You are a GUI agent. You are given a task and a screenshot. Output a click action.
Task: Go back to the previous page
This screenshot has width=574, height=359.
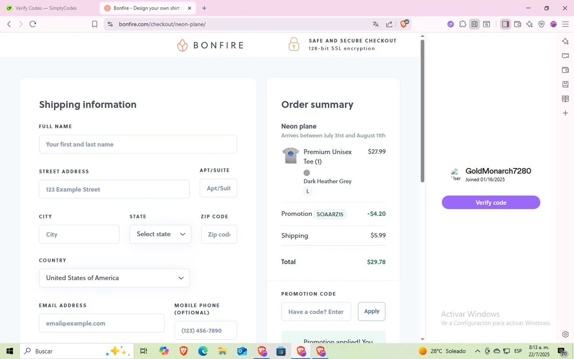(9, 24)
